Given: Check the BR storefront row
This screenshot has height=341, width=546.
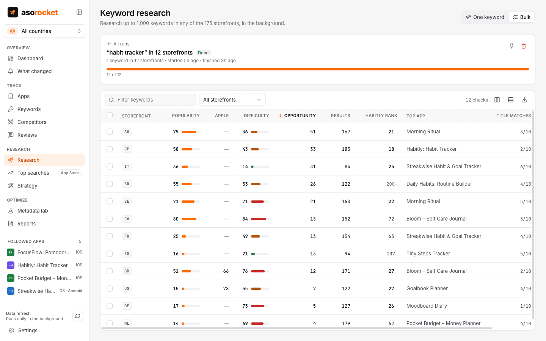Looking at the screenshot, I should [110, 184].
